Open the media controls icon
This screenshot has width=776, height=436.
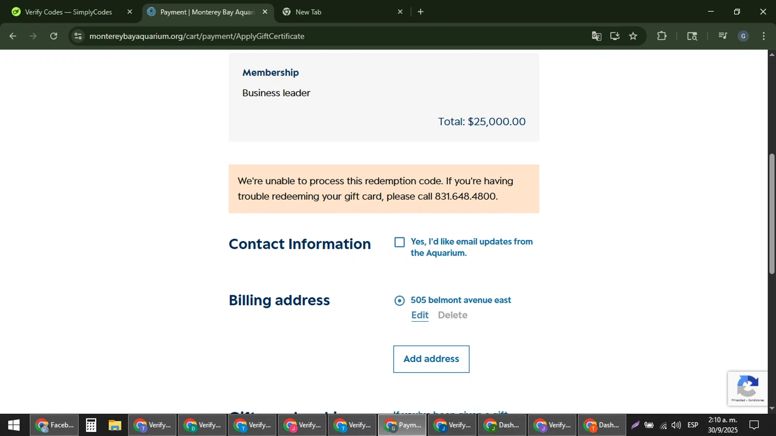(x=723, y=36)
